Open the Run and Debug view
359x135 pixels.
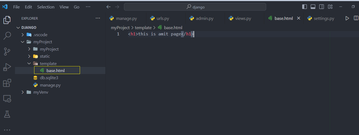click(x=7, y=67)
